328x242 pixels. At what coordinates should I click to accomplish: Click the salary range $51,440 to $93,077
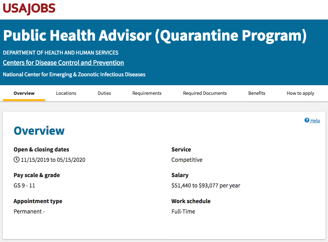[x=206, y=186]
